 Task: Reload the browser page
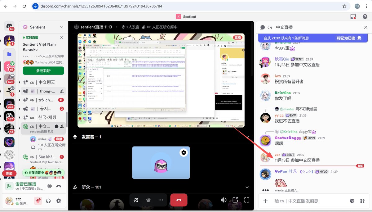point(24,6)
